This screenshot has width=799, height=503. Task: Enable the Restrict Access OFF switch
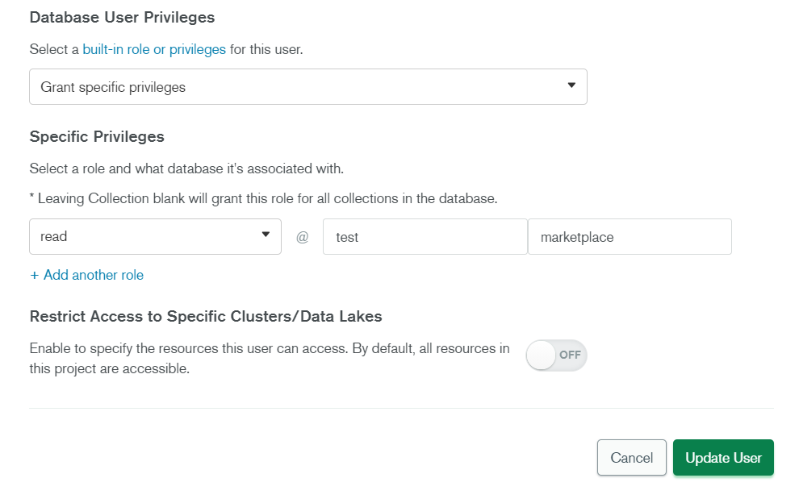pos(556,355)
